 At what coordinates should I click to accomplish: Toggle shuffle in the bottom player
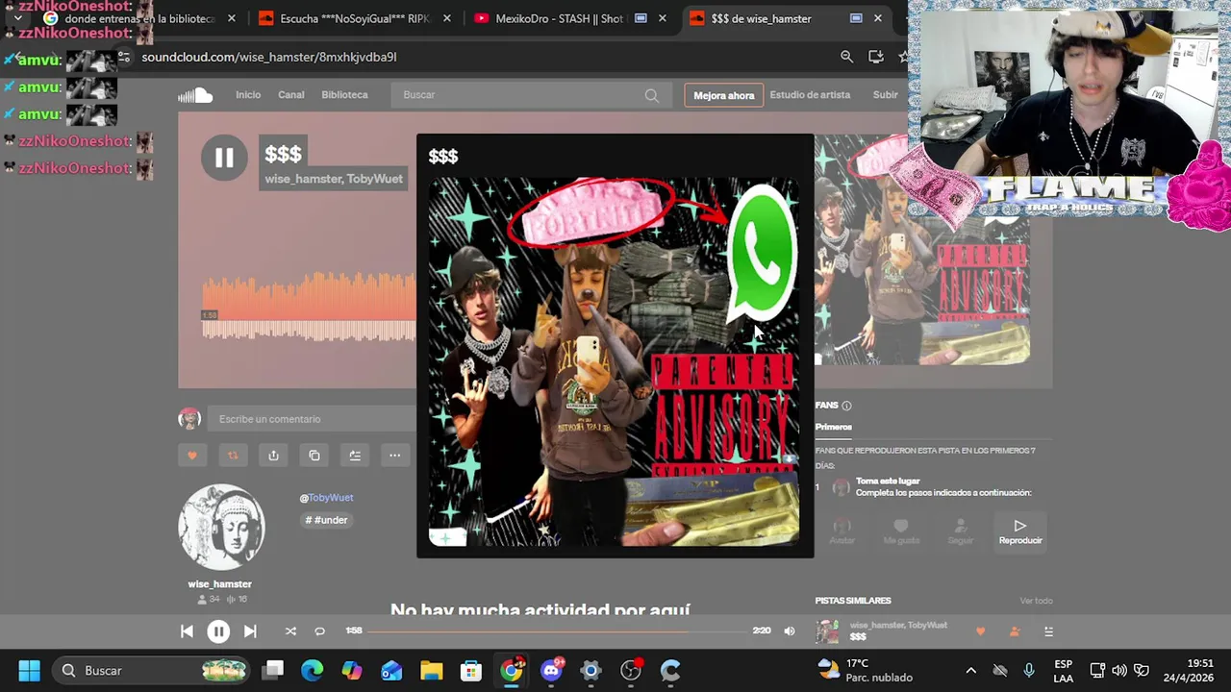point(290,631)
